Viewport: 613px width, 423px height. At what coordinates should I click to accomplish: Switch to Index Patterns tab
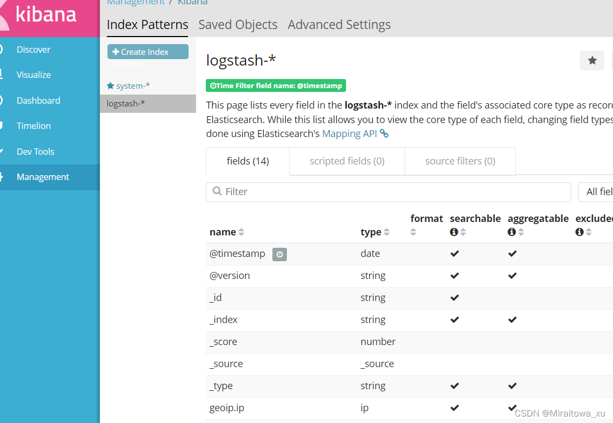[147, 25]
